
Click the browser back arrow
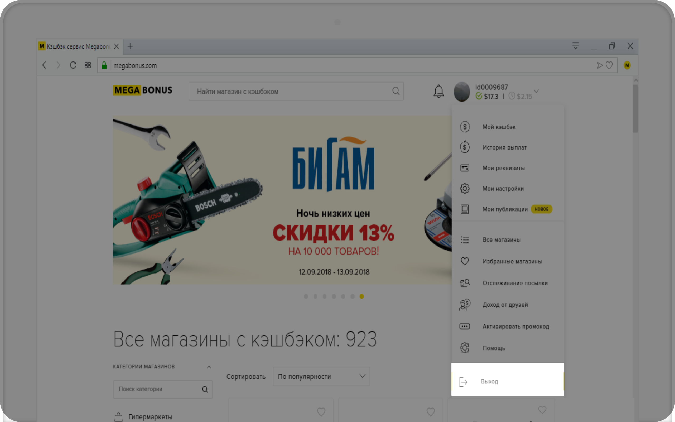point(44,65)
